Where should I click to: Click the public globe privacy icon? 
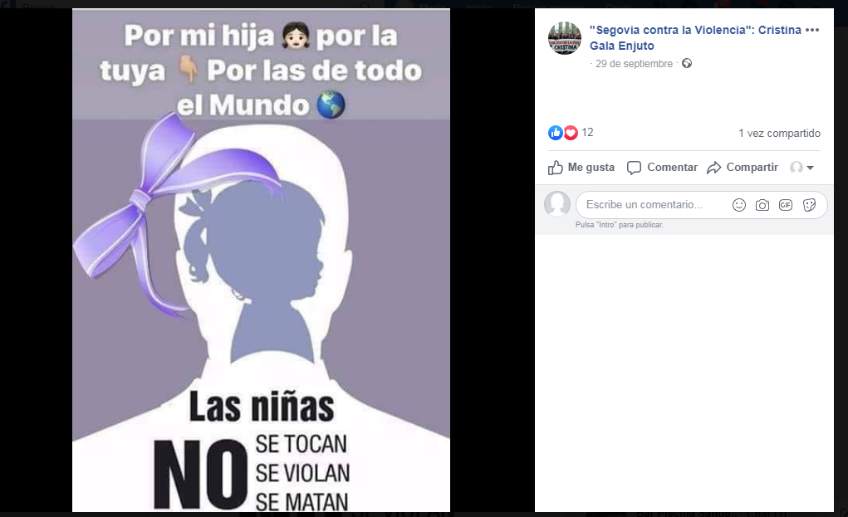[687, 63]
